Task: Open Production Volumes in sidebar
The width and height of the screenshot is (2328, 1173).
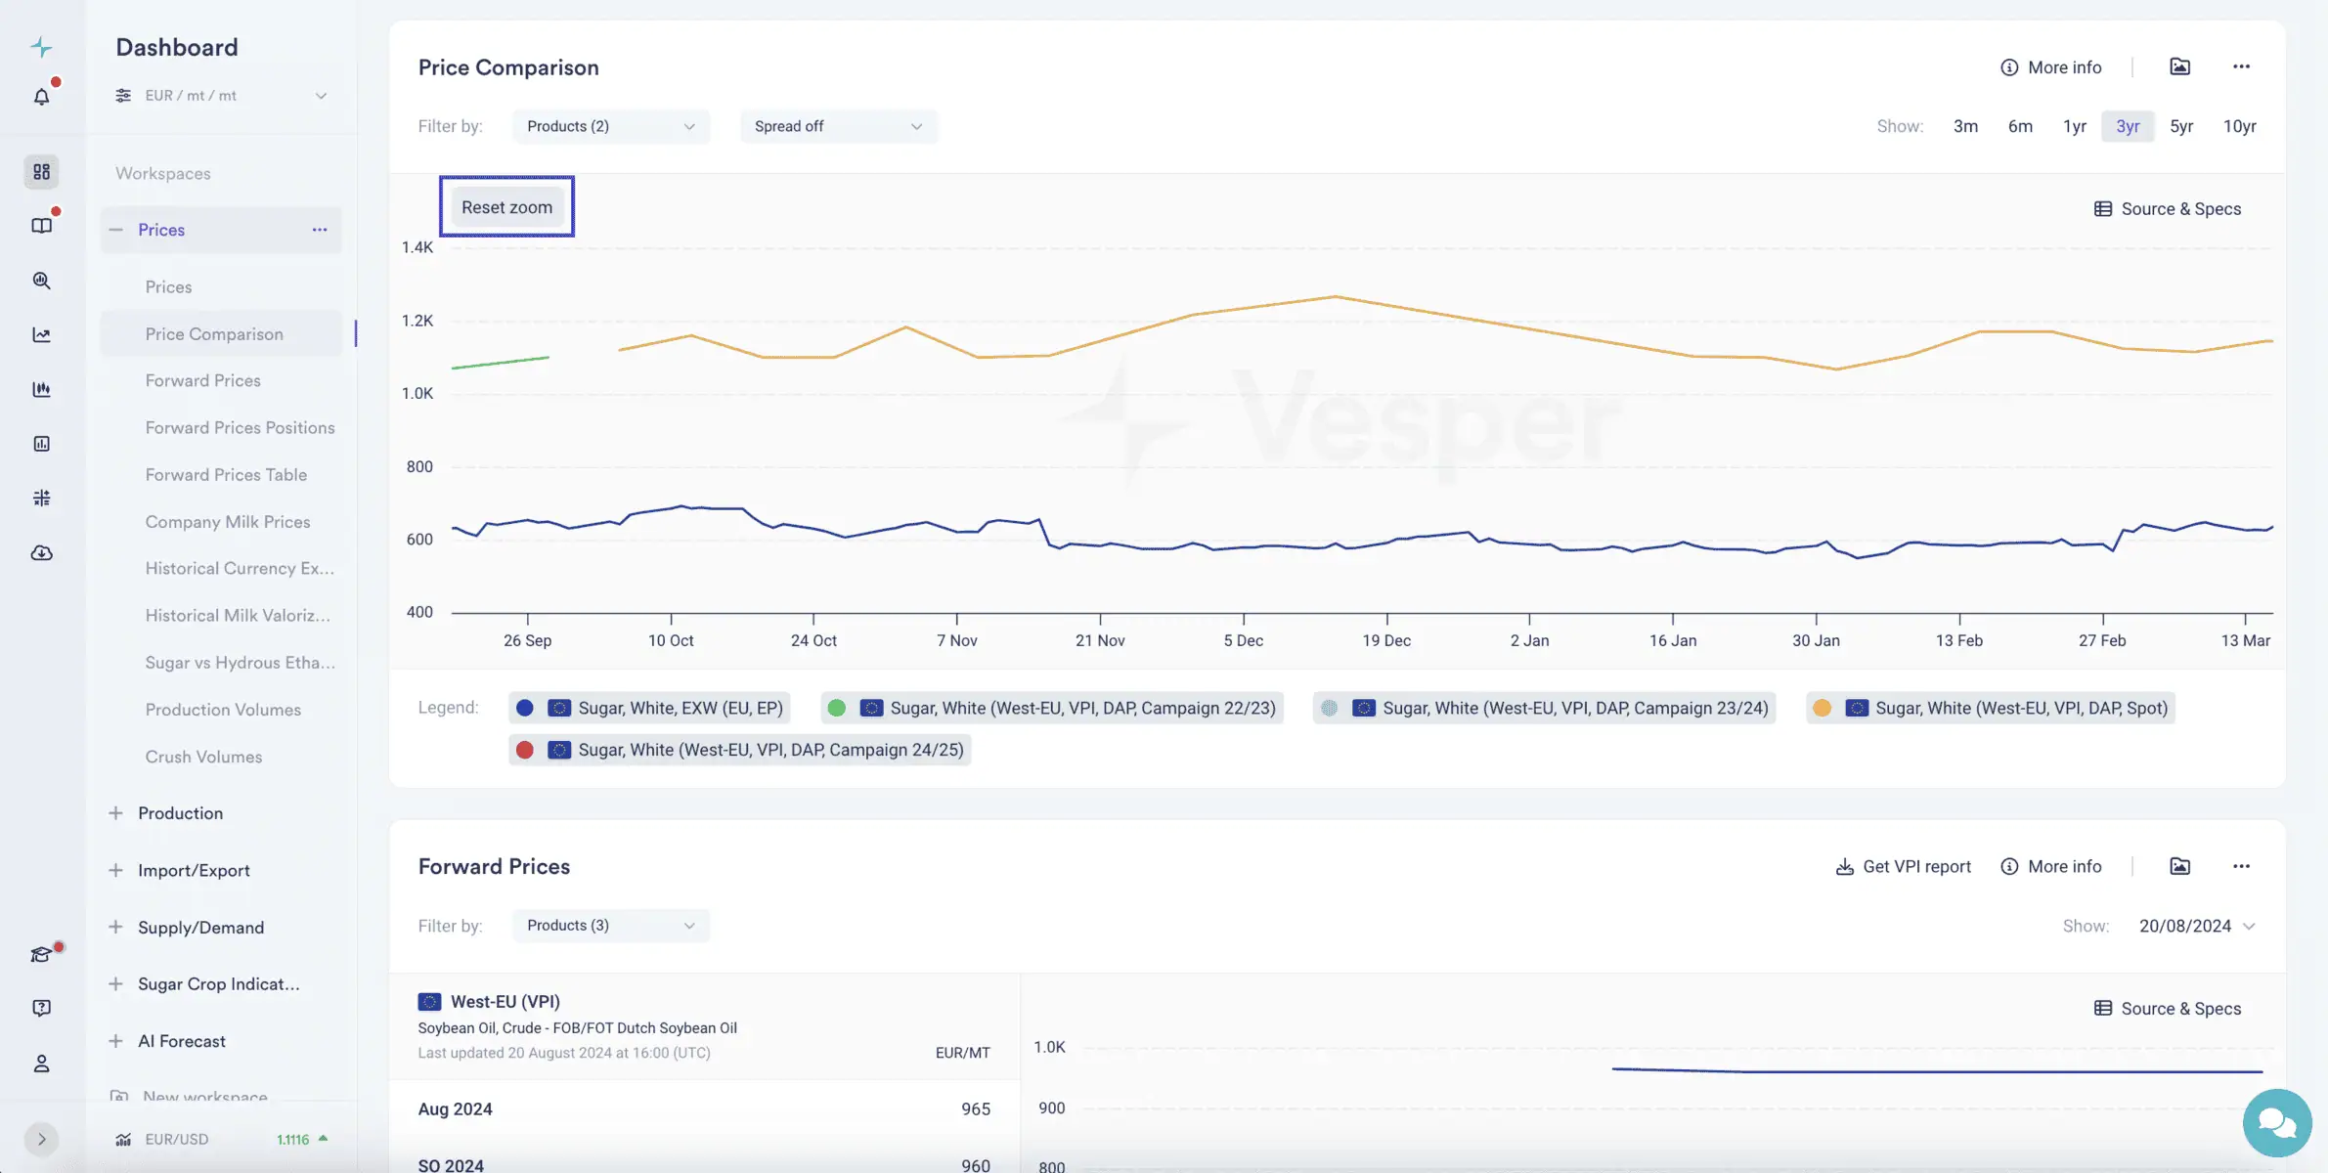Action: [223, 710]
